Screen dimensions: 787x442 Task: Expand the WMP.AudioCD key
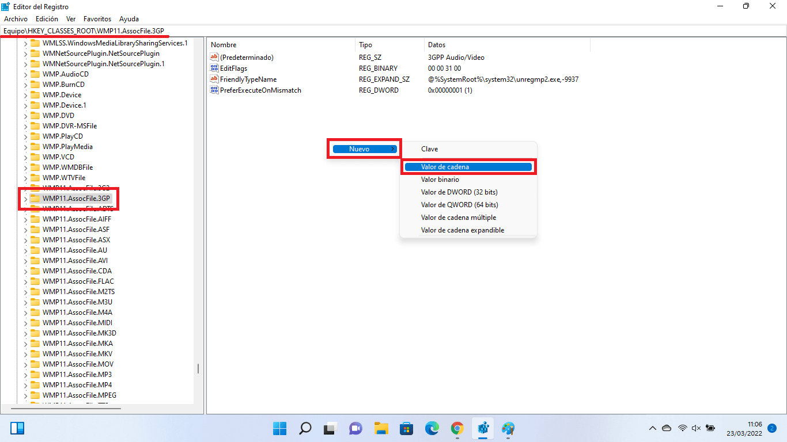[25, 74]
